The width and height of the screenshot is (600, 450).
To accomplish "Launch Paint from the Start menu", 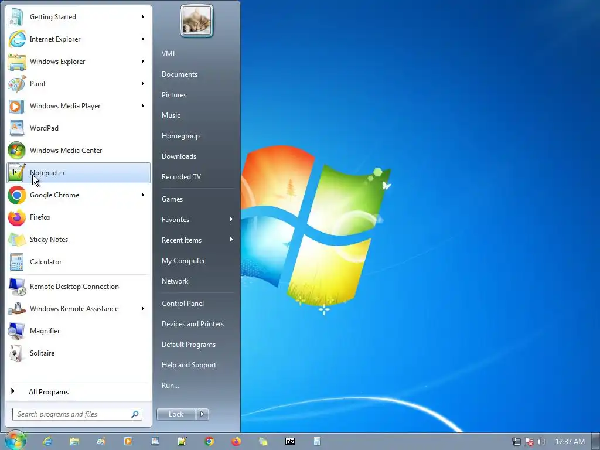I will coord(79,83).
